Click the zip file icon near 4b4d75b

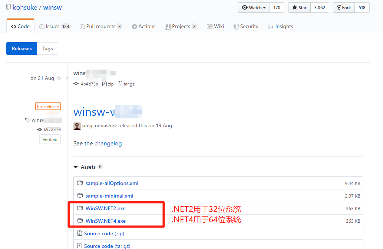pos(105,84)
